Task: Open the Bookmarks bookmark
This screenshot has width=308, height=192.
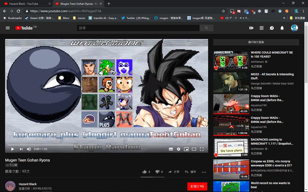Action: [12, 18]
